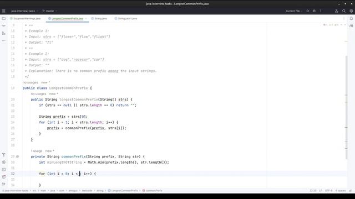Open Code With Me user icon
This screenshot has height=199, width=355.
(x=337, y=11)
